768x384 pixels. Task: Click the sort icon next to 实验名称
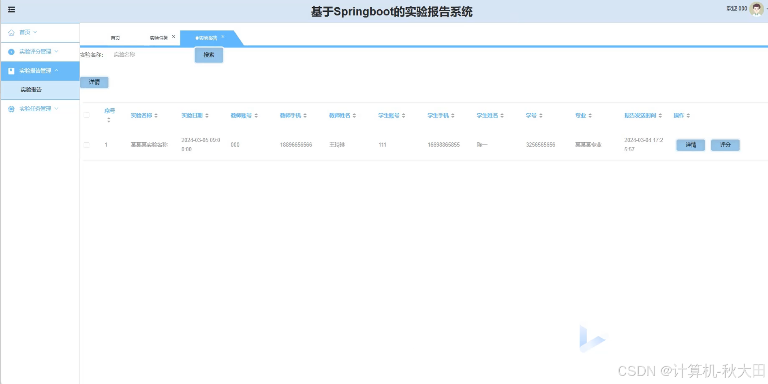point(156,115)
